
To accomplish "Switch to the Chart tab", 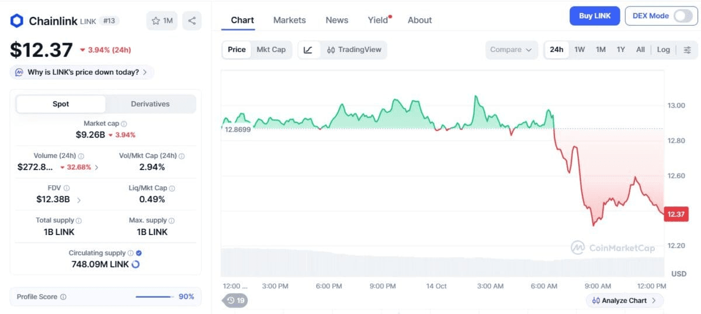I will click(x=242, y=20).
